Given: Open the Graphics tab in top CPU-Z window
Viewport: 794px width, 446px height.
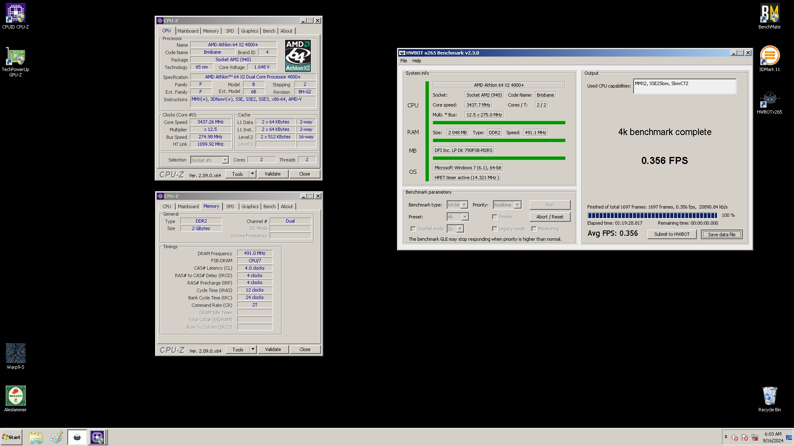Looking at the screenshot, I should (x=250, y=31).
